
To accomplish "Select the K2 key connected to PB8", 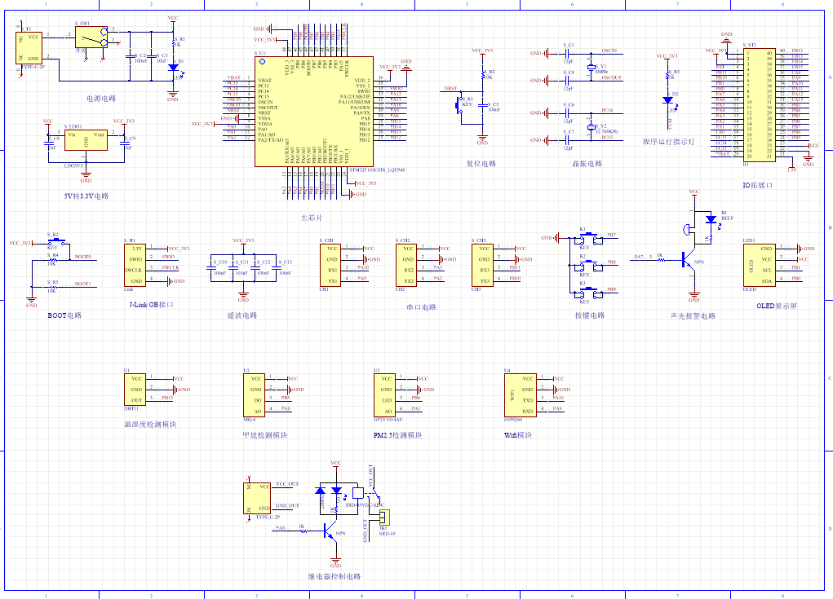I will pyautogui.click(x=588, y=266).
